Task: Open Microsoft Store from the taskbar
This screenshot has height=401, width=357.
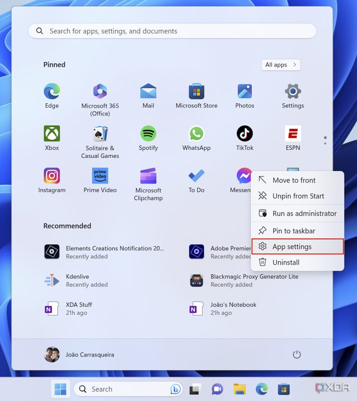Action: click(284, 389)
